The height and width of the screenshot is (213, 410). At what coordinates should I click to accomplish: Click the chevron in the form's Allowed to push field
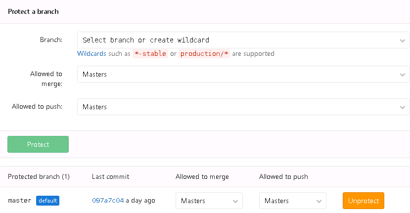click(403, 107)
